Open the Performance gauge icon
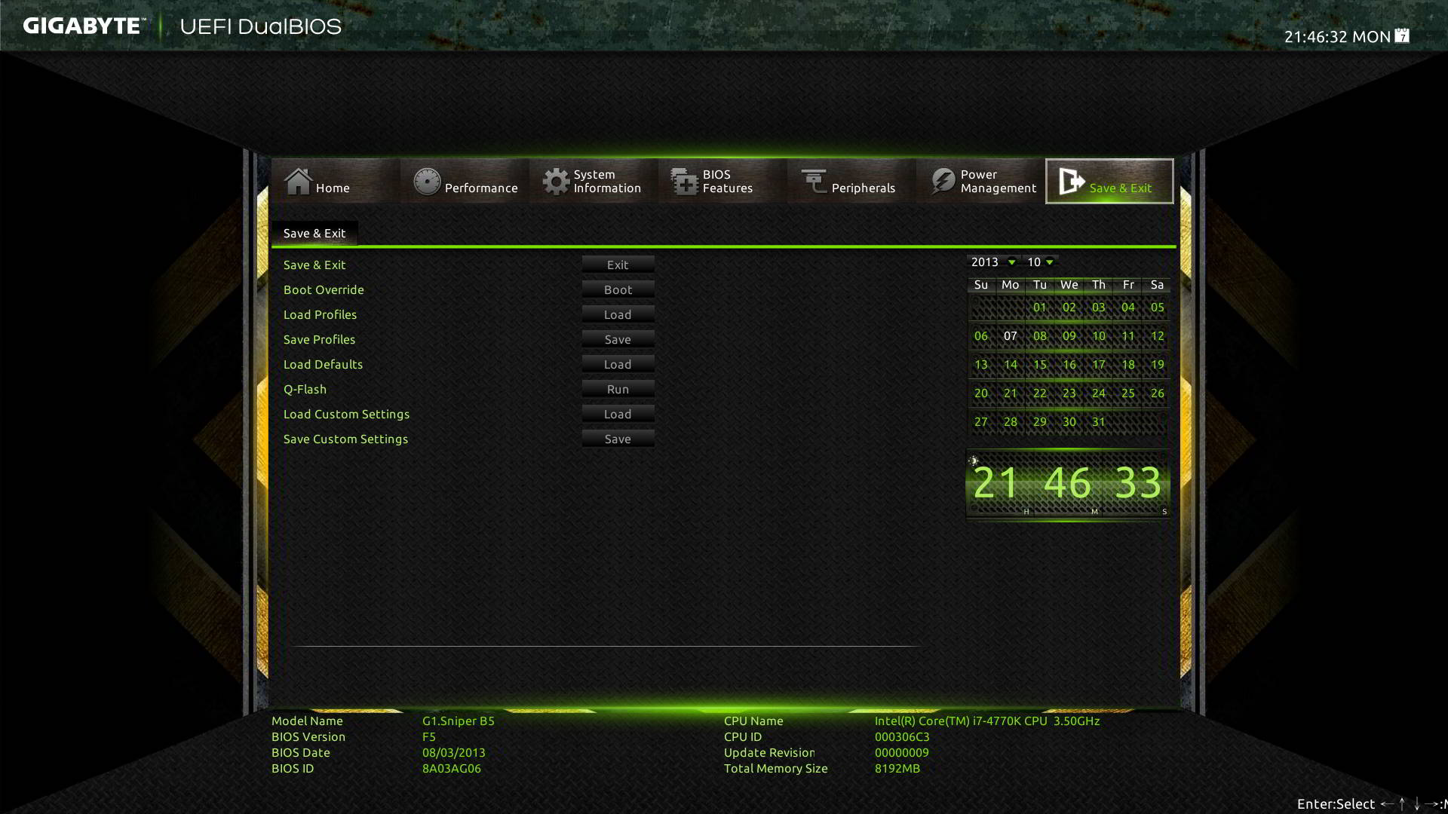This screenshot has width=1448, height=814. tap(427, 182)
